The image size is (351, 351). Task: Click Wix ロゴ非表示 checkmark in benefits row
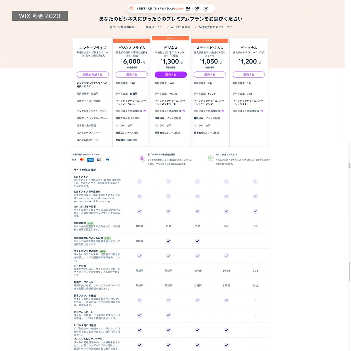(x=168, y=27)
